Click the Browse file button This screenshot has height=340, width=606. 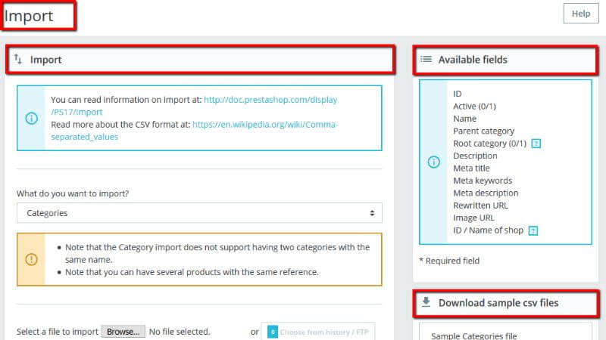click(123, 332)
